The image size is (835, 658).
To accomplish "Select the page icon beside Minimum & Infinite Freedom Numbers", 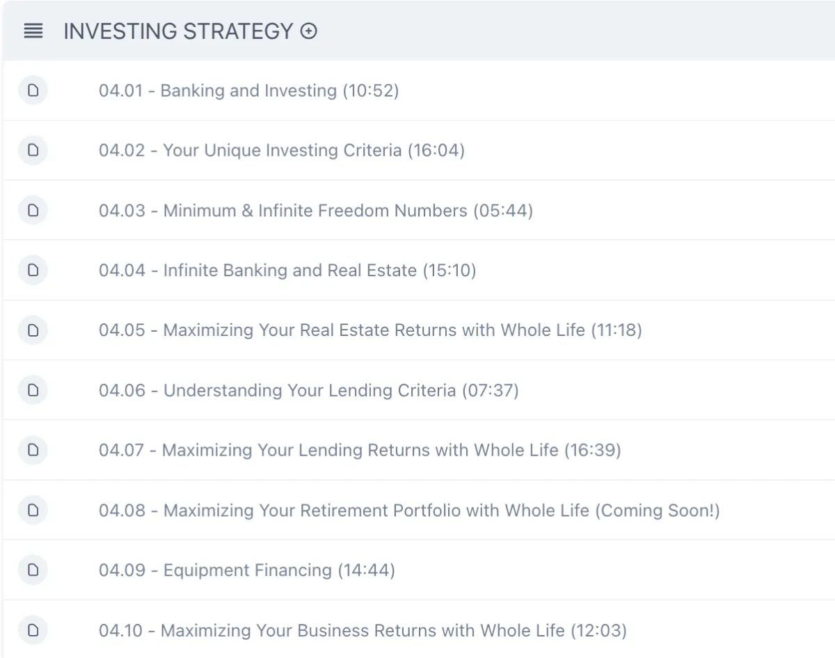I will (33, 210).
